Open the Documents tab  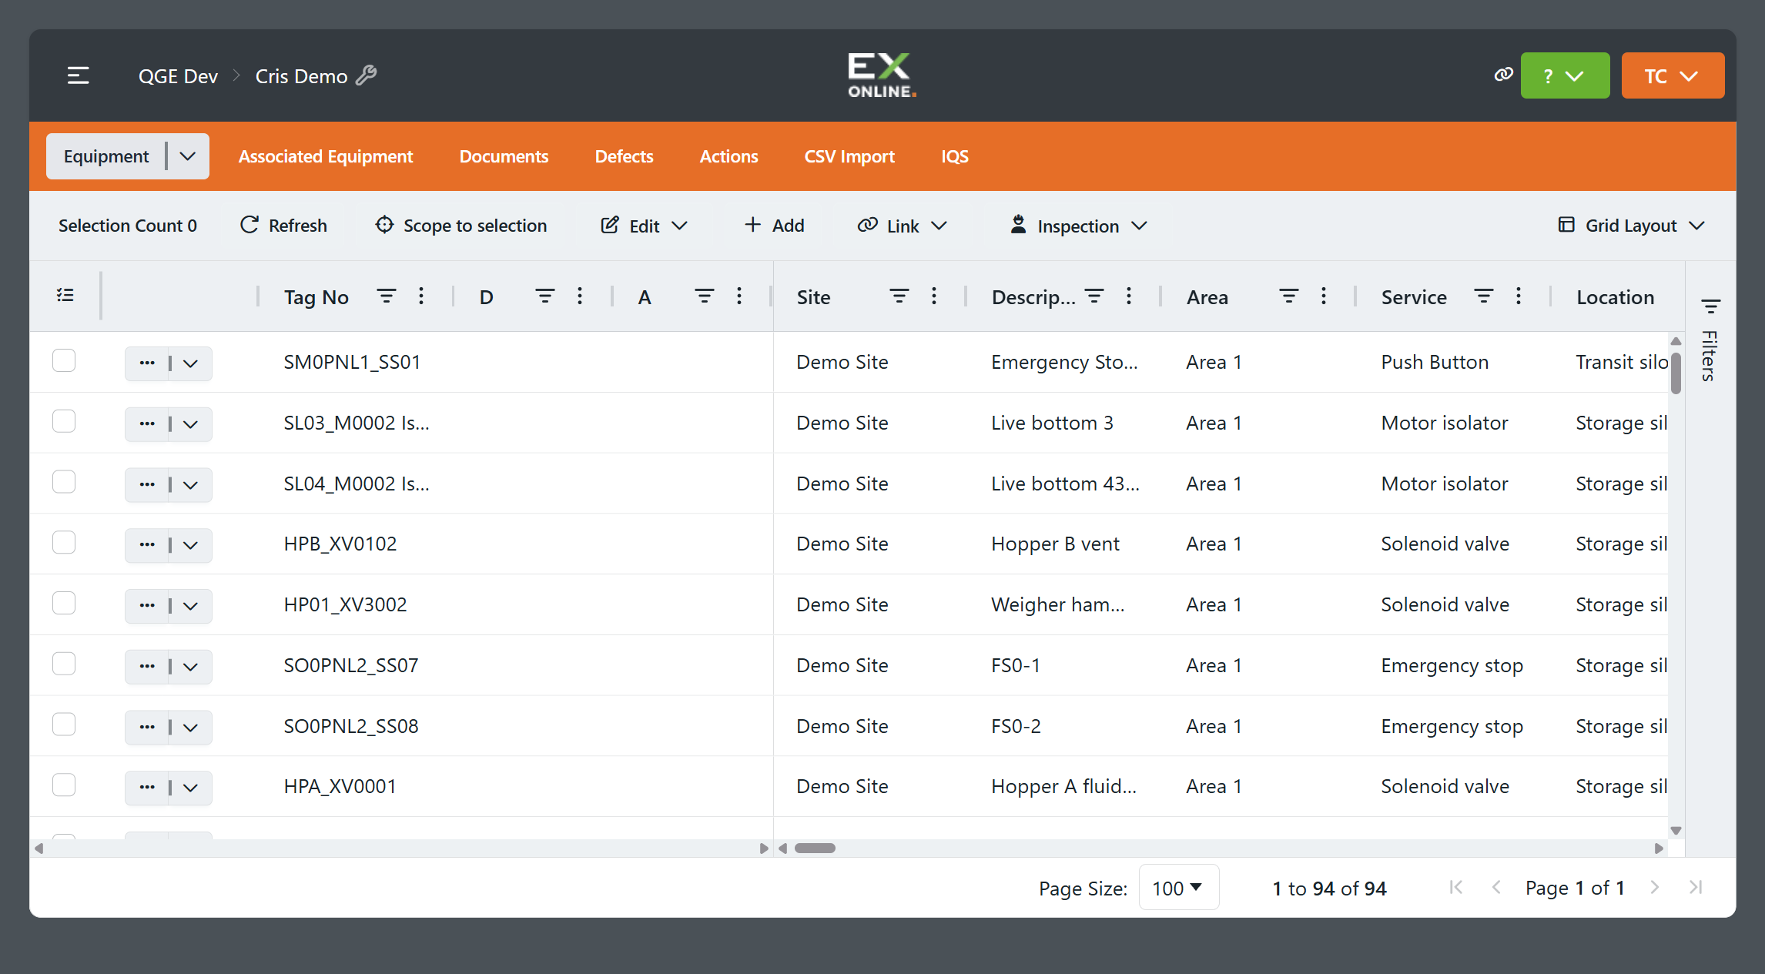tap(504, 156)
